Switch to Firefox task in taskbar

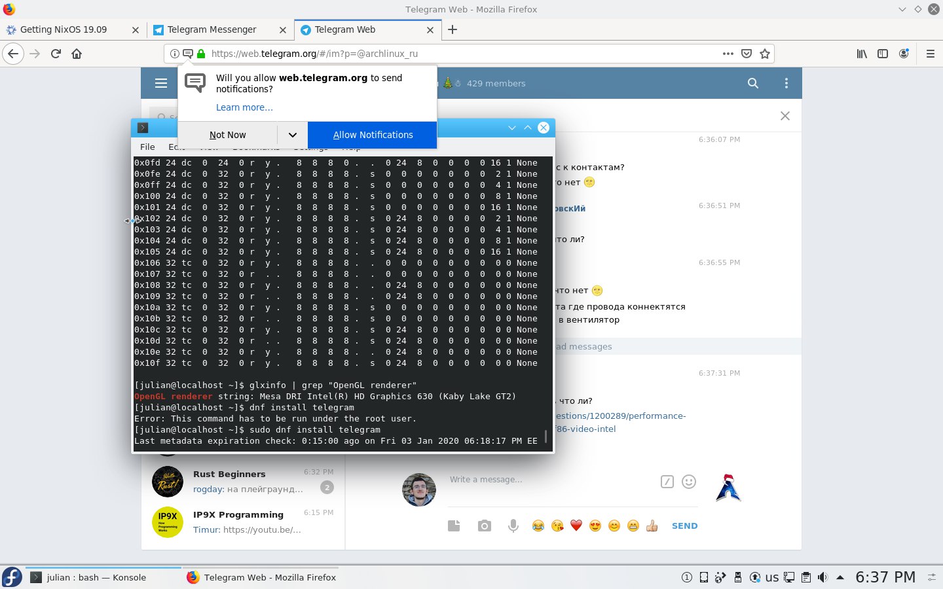point(261,577)
